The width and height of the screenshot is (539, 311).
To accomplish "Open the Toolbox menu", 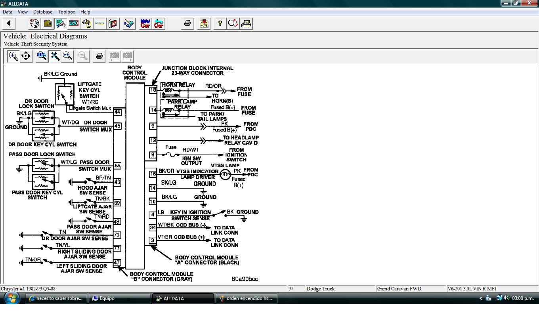I will click(66, 12).
